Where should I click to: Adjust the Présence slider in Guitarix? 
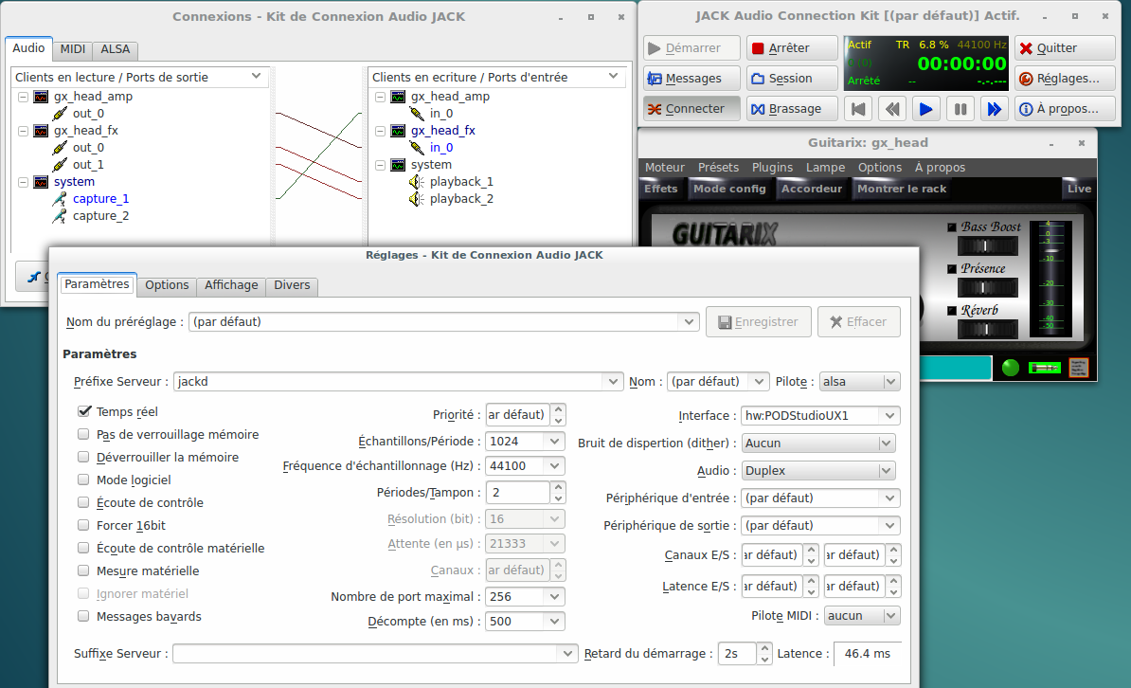[984, 287]
